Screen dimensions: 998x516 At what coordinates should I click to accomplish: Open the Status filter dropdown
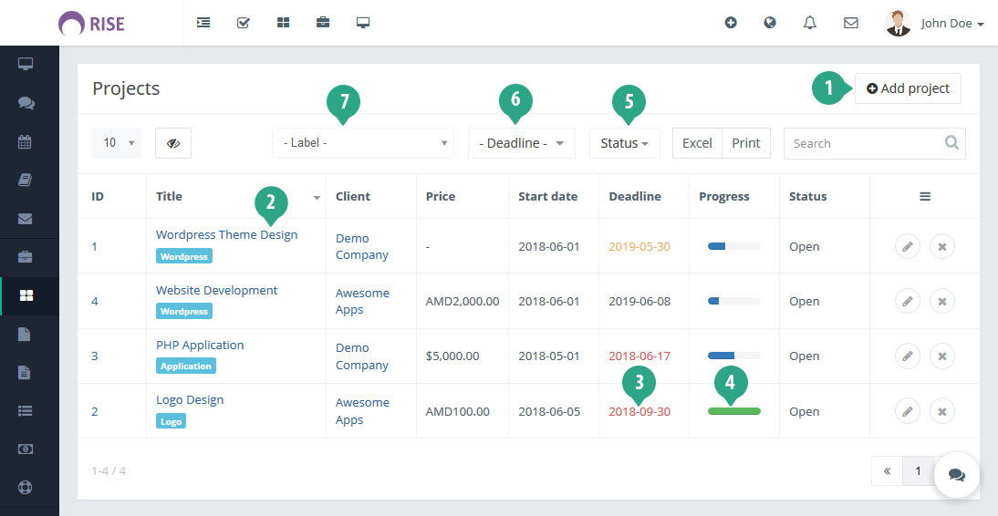[x=624, y=143]
